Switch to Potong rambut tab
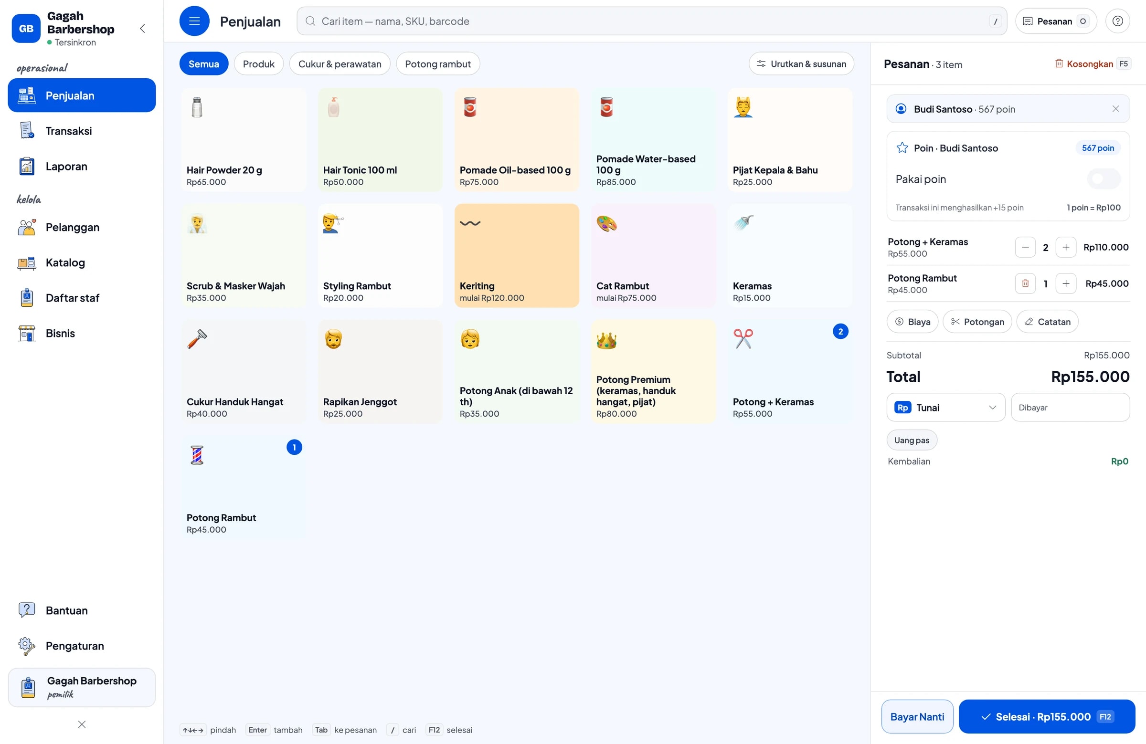The width and height of the screenshot is (1146, 744). [438, 63]
